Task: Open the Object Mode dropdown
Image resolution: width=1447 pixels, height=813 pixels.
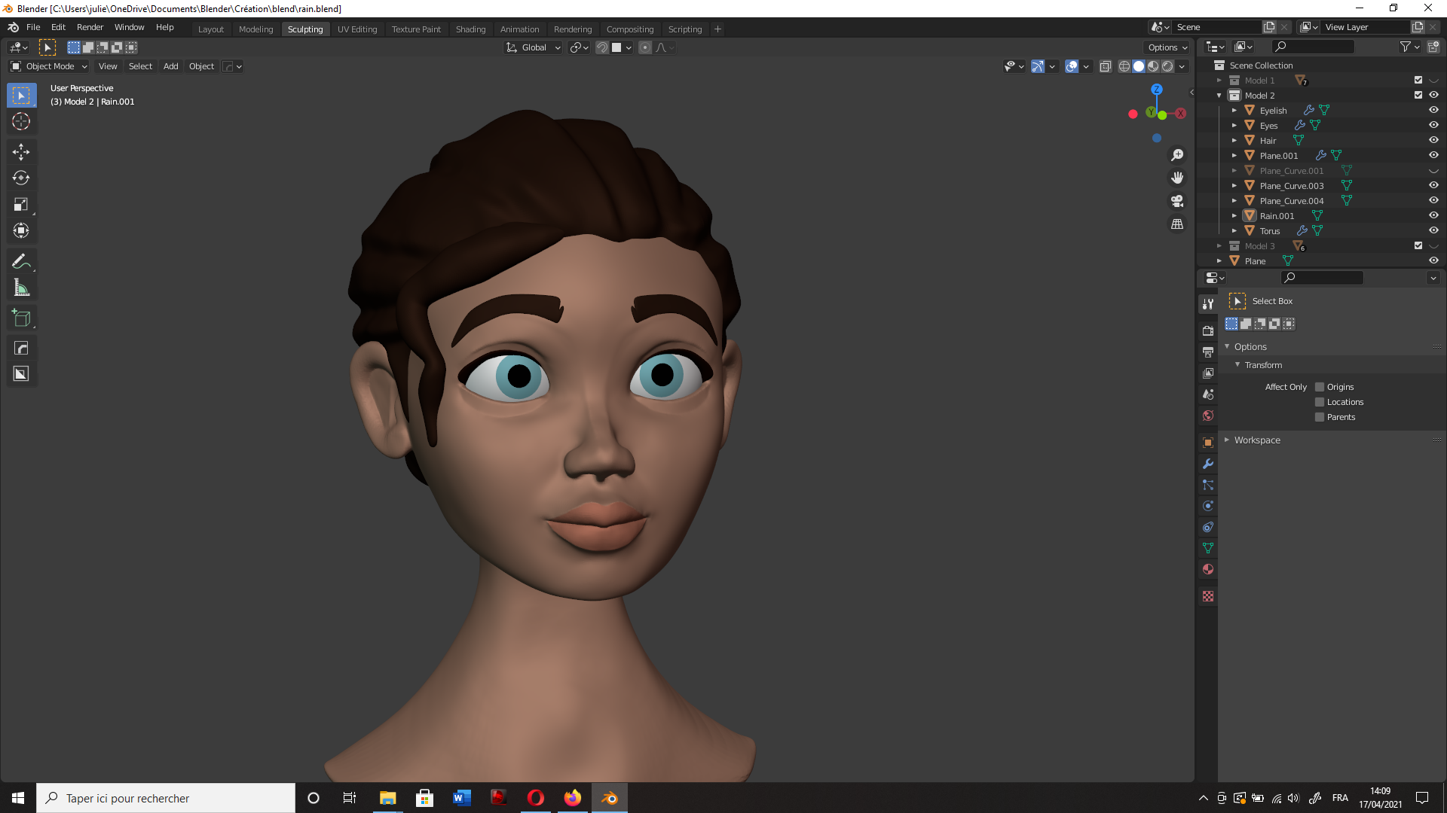Action: click(x=50, y=66)
